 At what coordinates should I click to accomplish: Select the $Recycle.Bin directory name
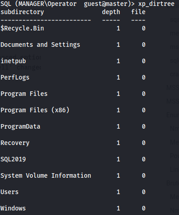(22, 28)
